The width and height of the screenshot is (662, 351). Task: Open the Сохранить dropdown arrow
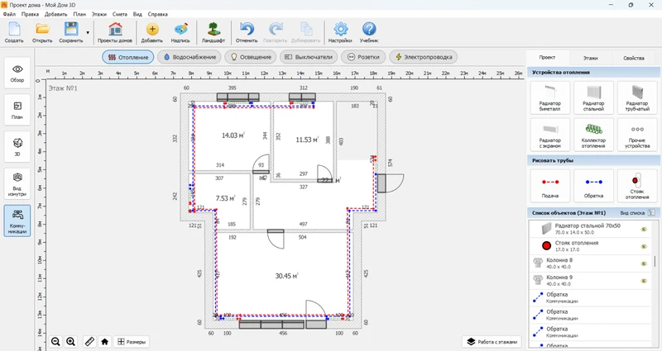coord(88,33)
